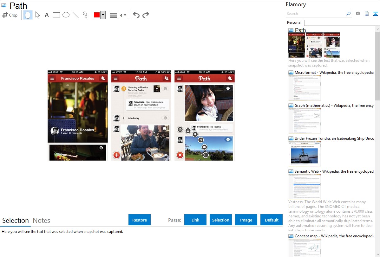Screen dimensions: 380x257
Task: Click the Microformat - Wikipedia title text
Action: 334,73
